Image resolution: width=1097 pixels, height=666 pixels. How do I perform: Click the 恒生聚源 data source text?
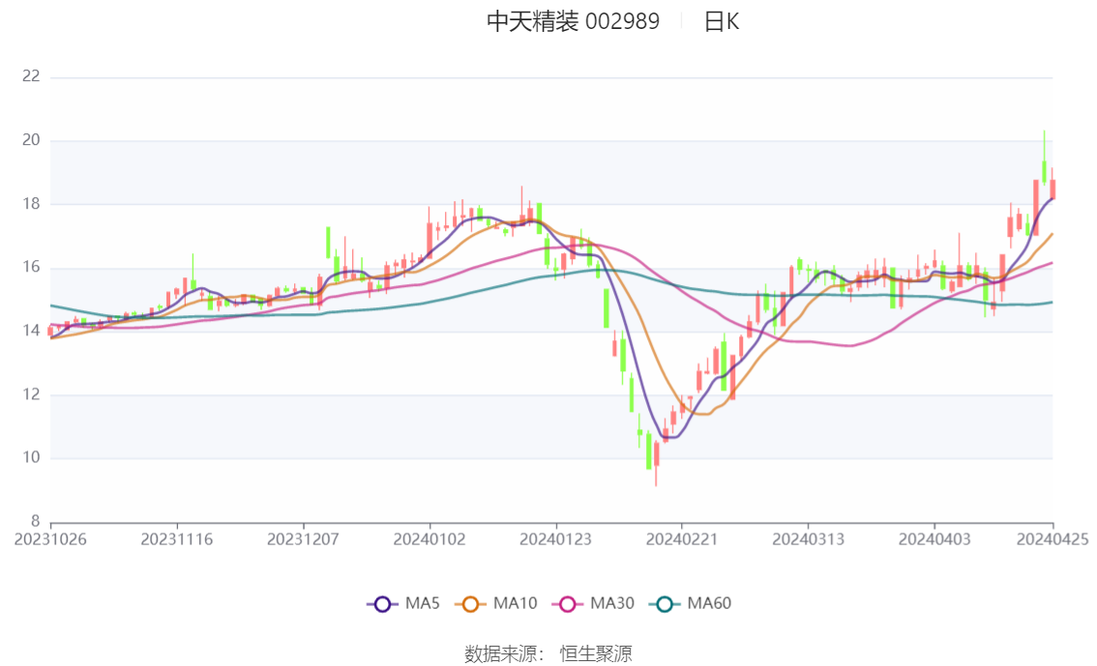(596, 654)
